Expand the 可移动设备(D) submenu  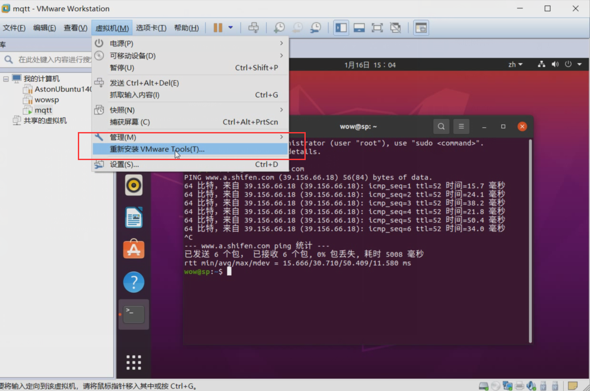pyautogui.click(x=190, y=56)
